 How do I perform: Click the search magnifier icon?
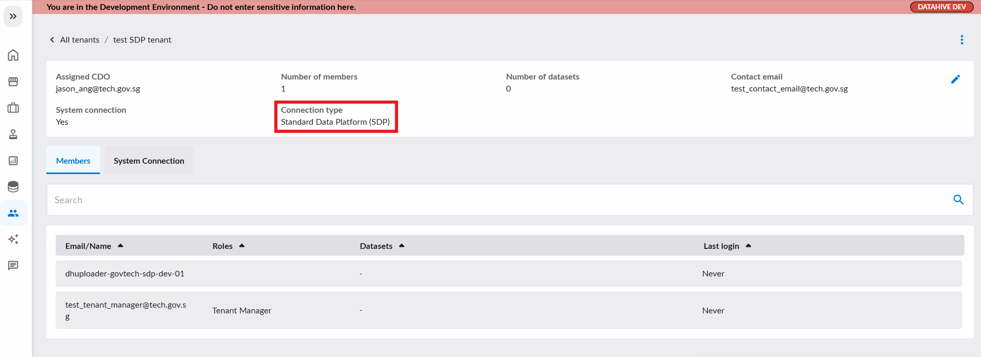point(958,200)
